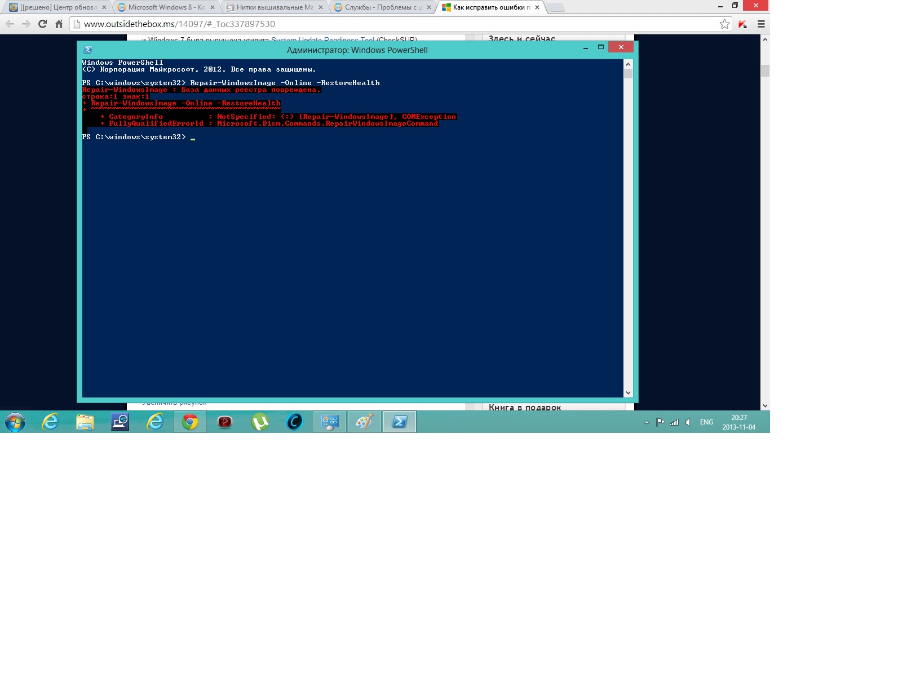The height and width of the screenshot is (690, 920).
Task: Open a new Chrome tab
Action: click(x=555, y=7)
